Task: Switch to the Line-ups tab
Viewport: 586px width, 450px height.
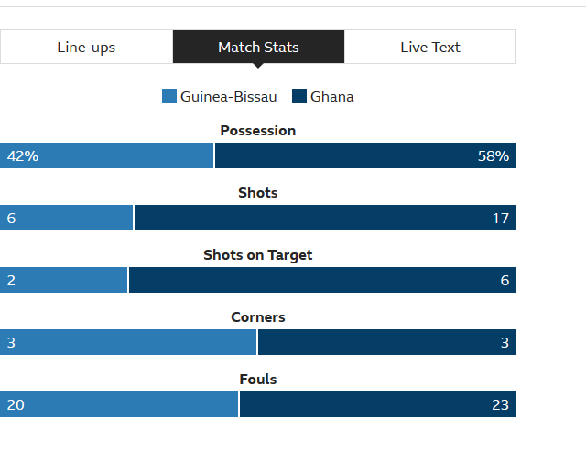Action: (86, 47)
